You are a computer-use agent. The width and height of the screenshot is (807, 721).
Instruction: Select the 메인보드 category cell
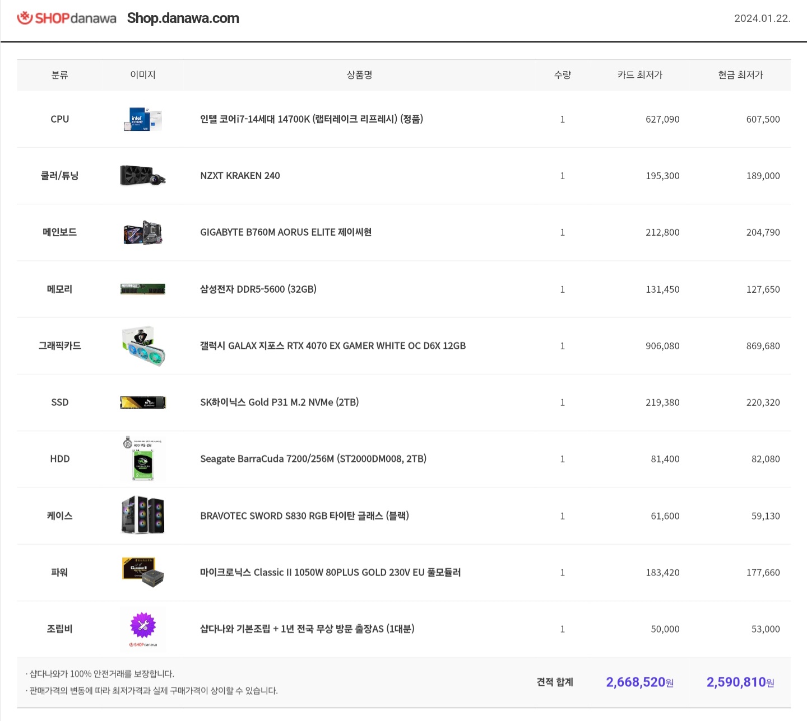(x=59, y=232)
